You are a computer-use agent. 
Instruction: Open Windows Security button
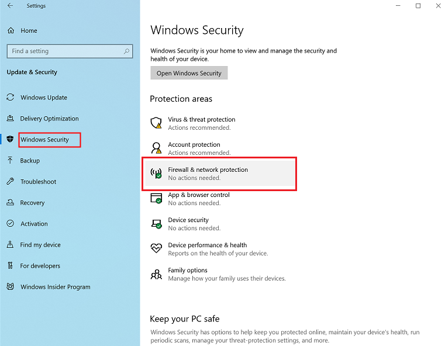[x=189, y=73]
